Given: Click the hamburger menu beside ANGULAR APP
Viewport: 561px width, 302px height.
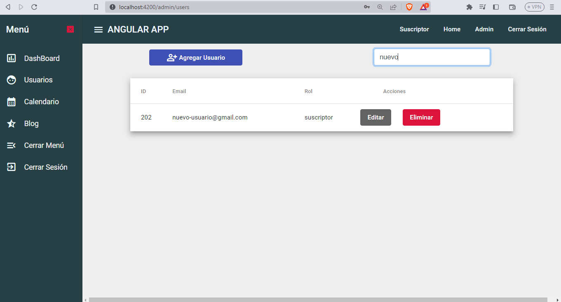Looking at the screenshot, I should tap(98, 29).
